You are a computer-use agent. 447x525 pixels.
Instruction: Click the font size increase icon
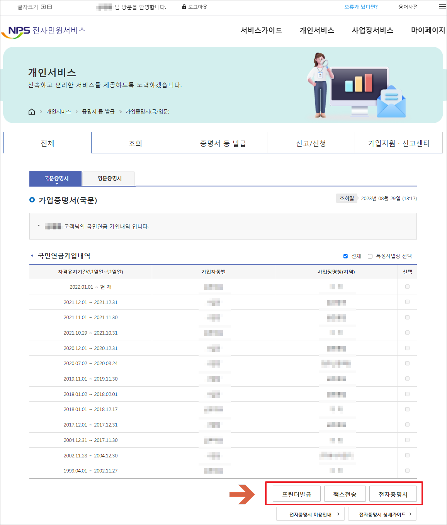tap(43, 7)
